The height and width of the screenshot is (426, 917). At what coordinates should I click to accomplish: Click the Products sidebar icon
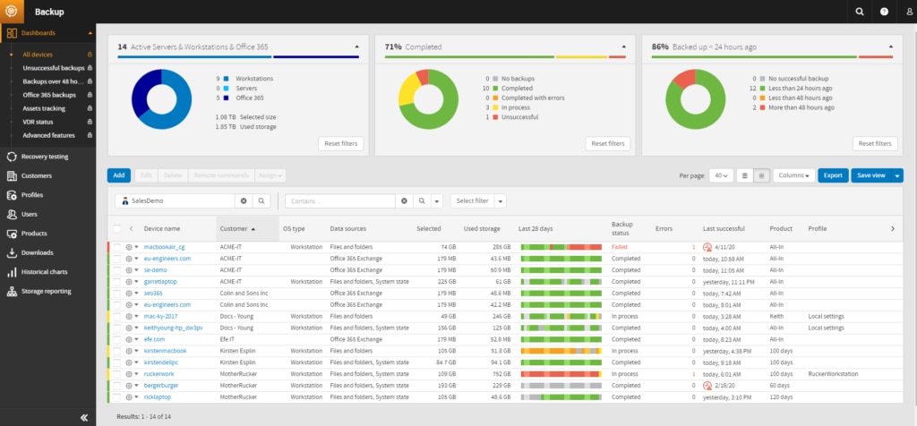pyautogui.click(x=11, y=234)
